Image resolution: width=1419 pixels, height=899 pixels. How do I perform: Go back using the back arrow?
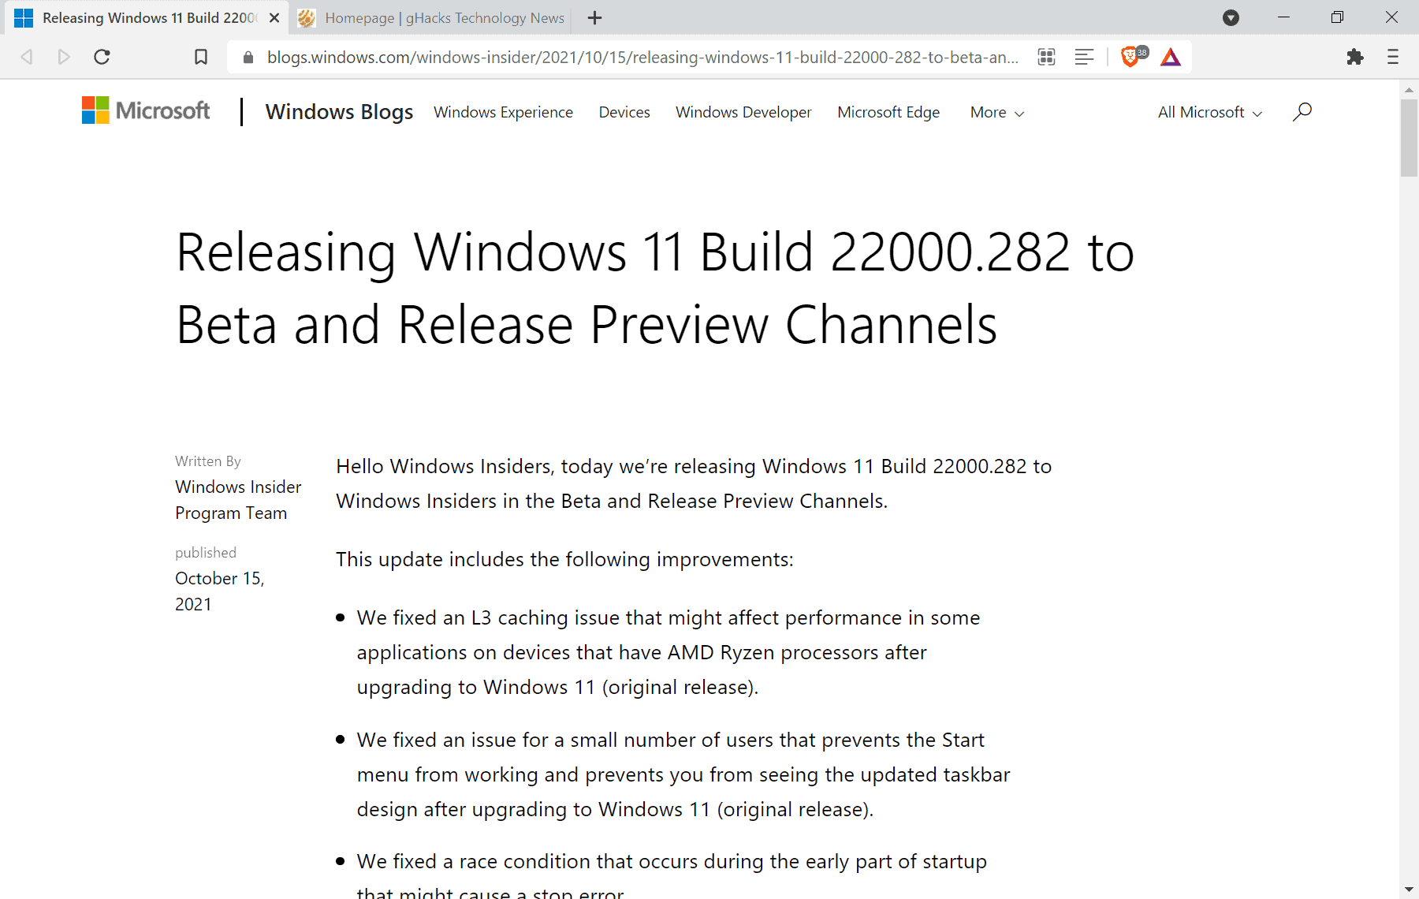[26, 56]
